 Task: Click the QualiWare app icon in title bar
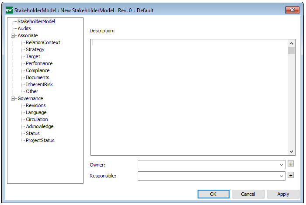point(9,10)
